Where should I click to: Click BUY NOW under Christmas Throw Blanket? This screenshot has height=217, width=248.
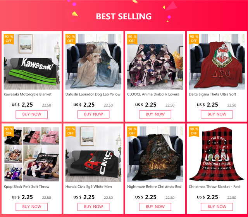tap(217, 207)
